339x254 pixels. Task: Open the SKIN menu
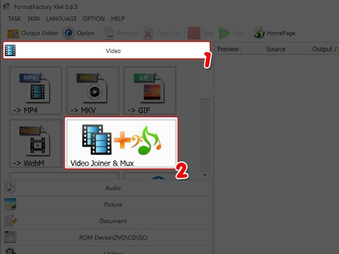(33, 19)
